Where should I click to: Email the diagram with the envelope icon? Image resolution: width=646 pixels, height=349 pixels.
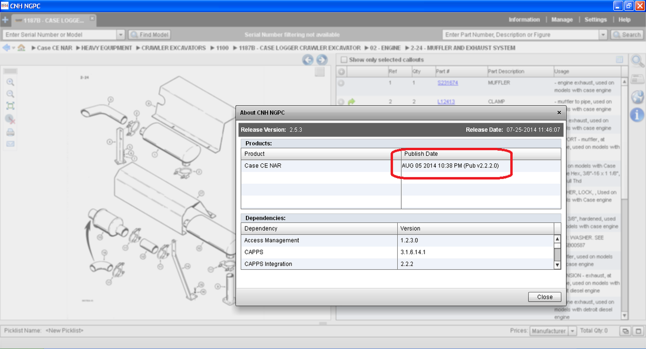10,144
